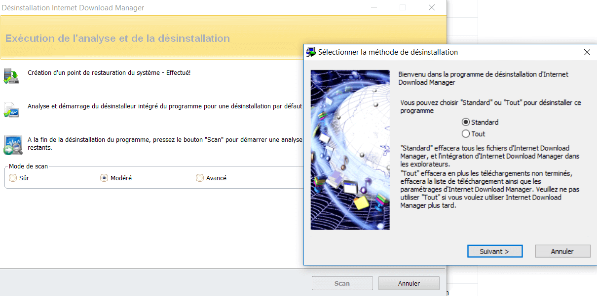Select the Sûr scan mode
This screenshot has height=296, width=597.
[19, 178]
